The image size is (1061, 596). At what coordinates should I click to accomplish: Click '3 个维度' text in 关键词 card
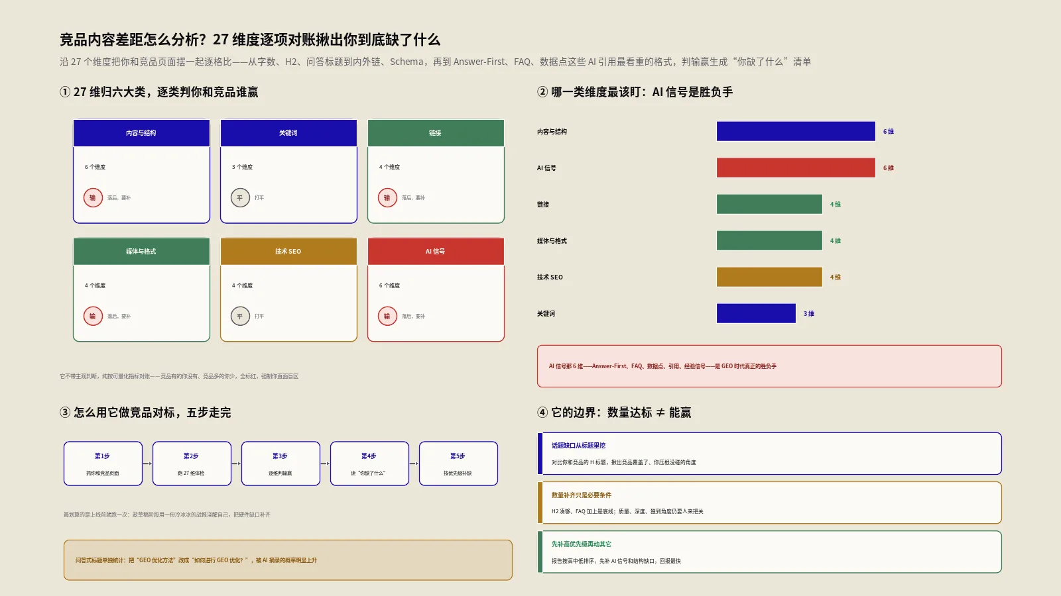point(242,167)
